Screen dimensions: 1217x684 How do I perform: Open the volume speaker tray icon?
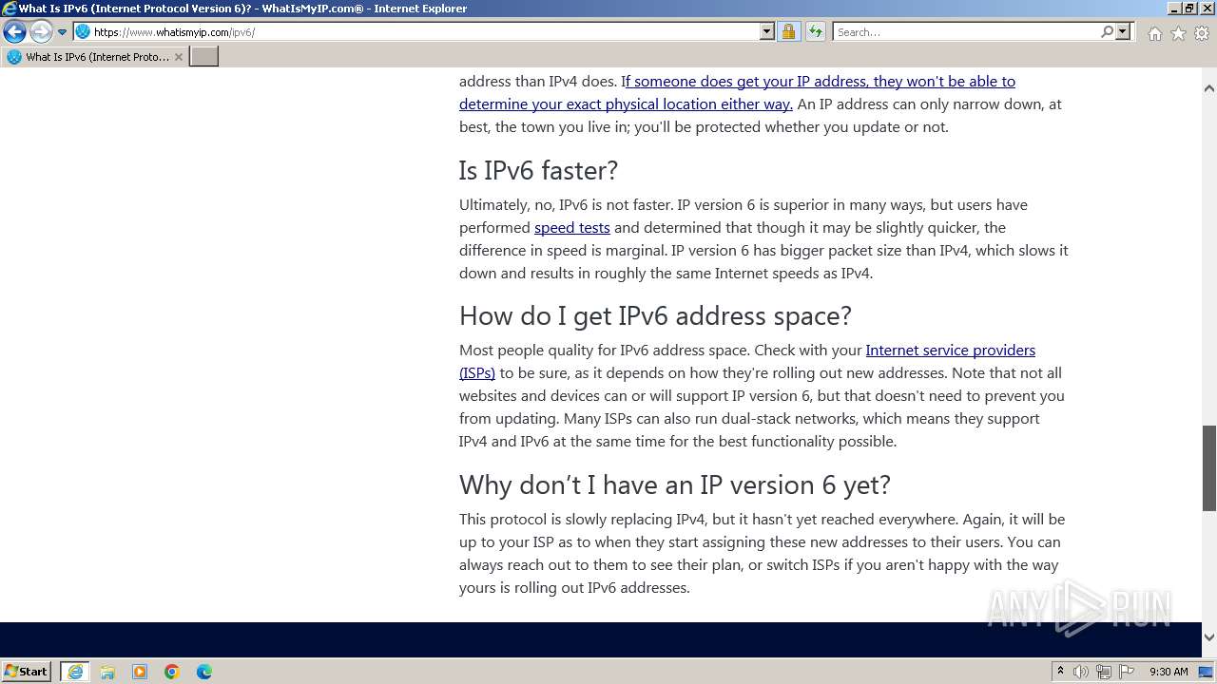(1081, 672)
